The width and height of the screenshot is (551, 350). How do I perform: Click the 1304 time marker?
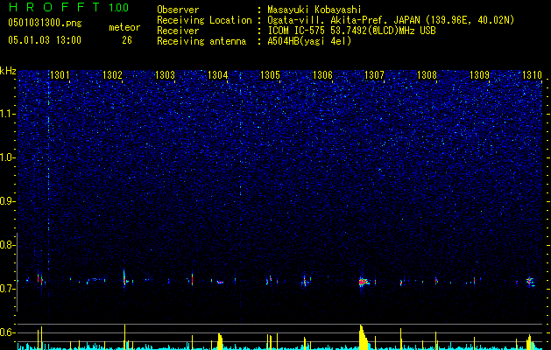click(217, 75)
